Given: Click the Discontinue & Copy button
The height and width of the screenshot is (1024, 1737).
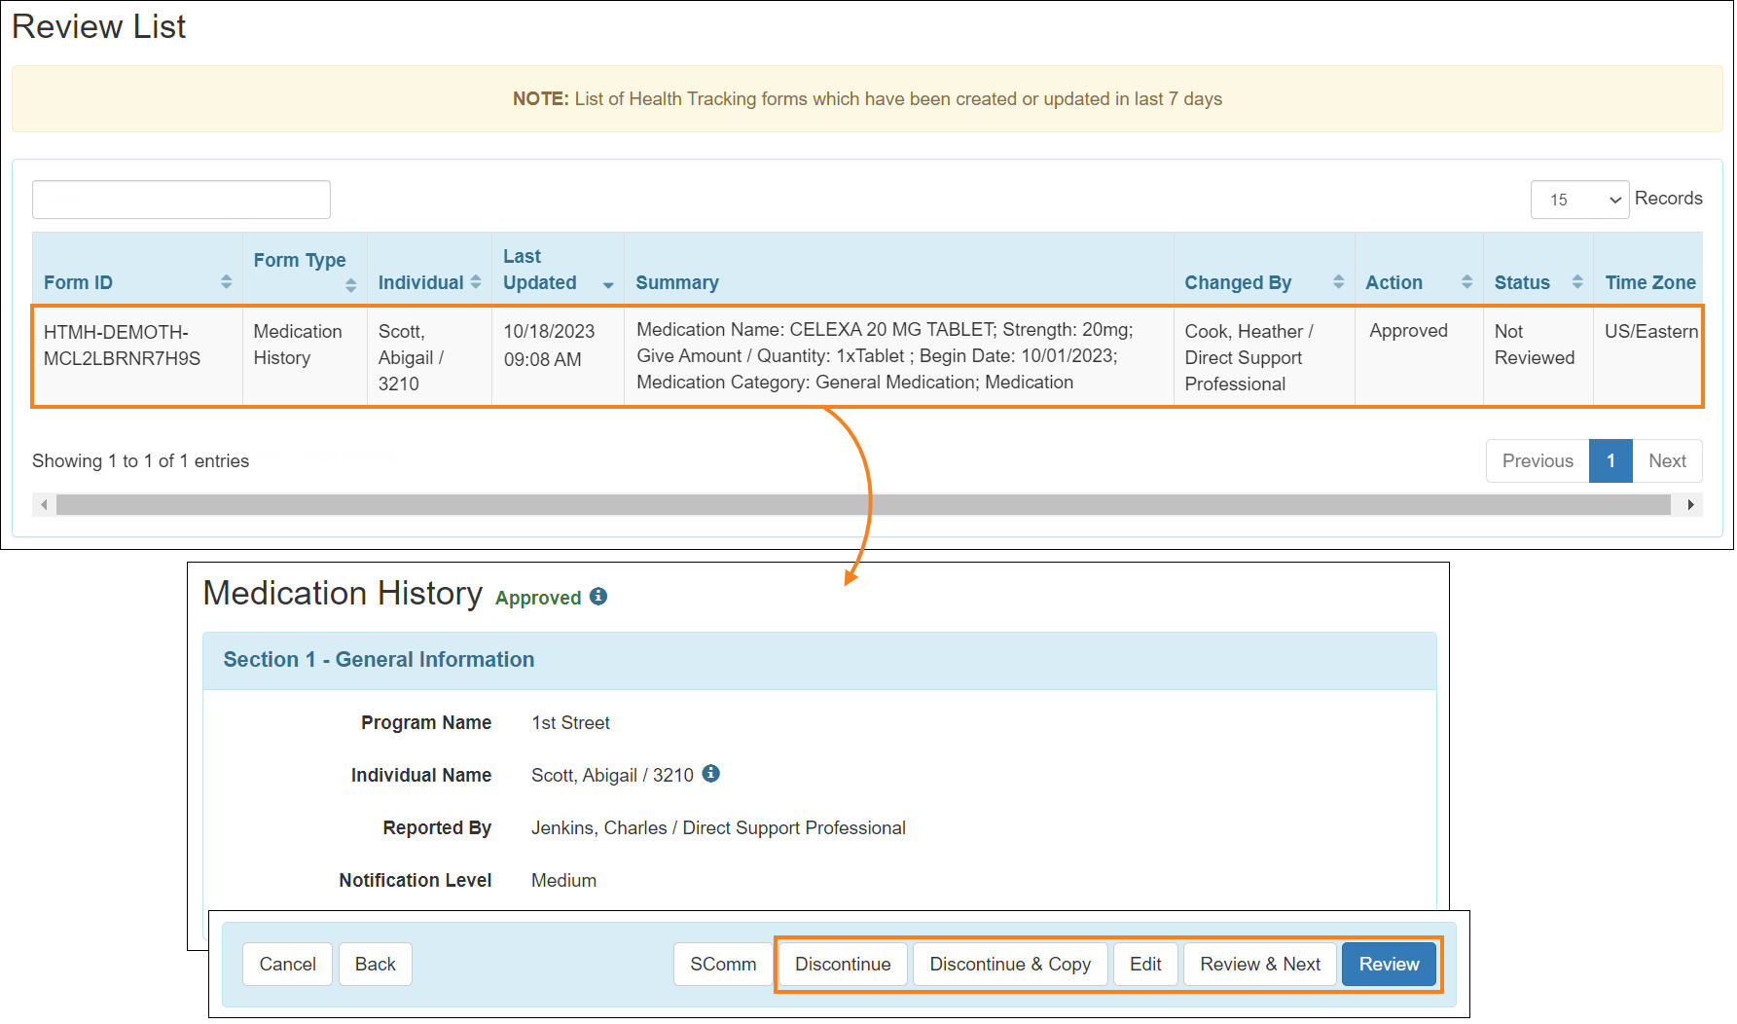Looking at the screenshot, I should point(1010,964).
